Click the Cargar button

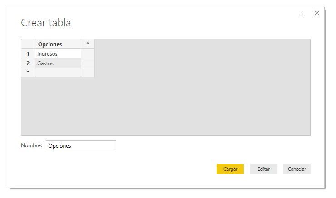[230, 169]
